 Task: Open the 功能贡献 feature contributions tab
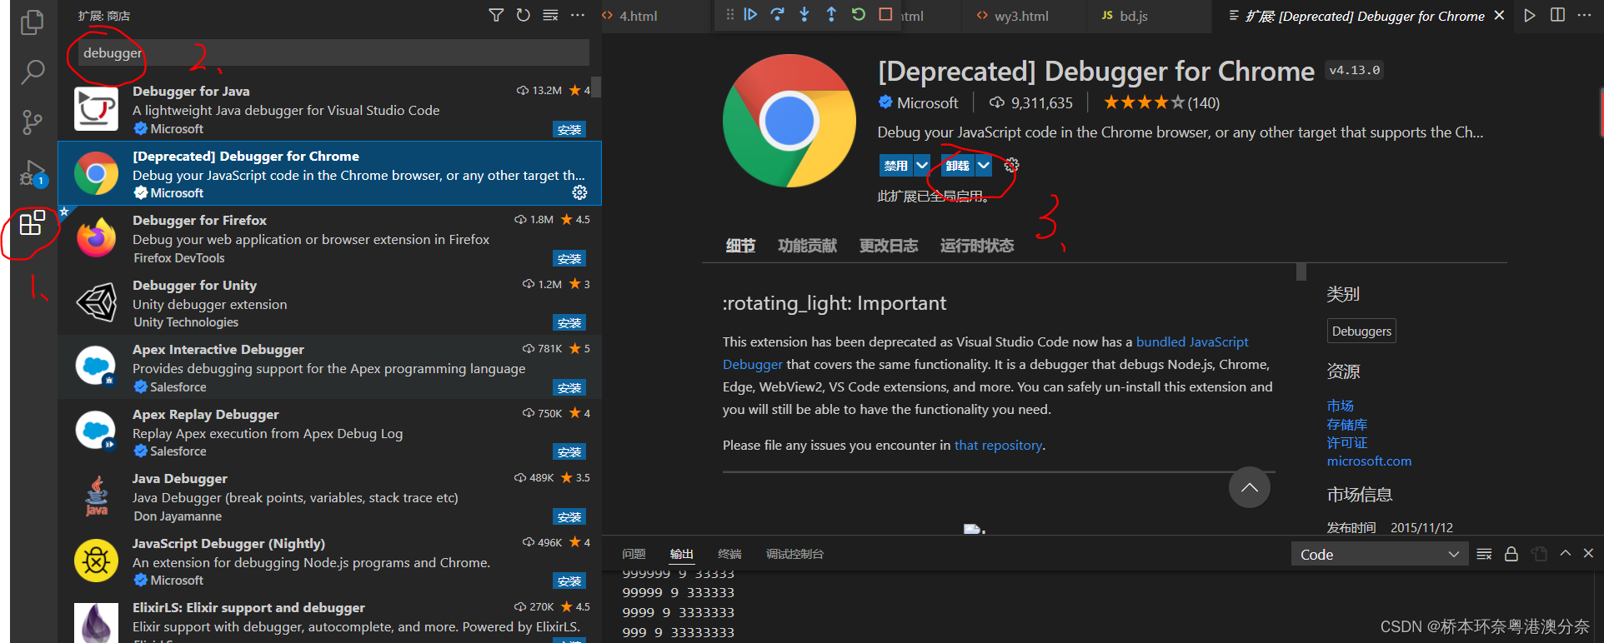point(807,246)
